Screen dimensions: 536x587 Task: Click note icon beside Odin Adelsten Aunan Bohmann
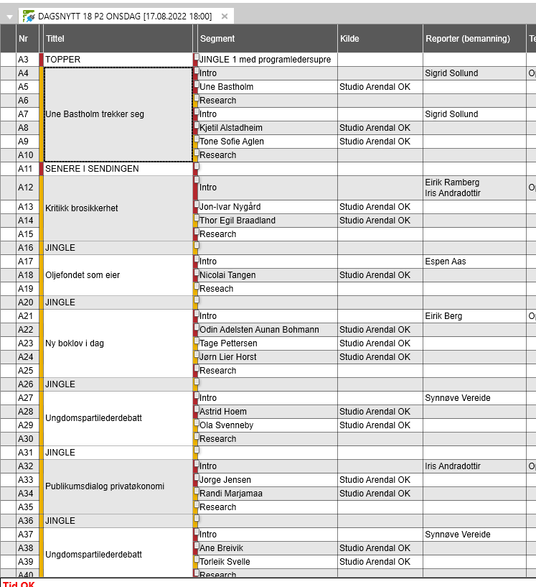196,327
